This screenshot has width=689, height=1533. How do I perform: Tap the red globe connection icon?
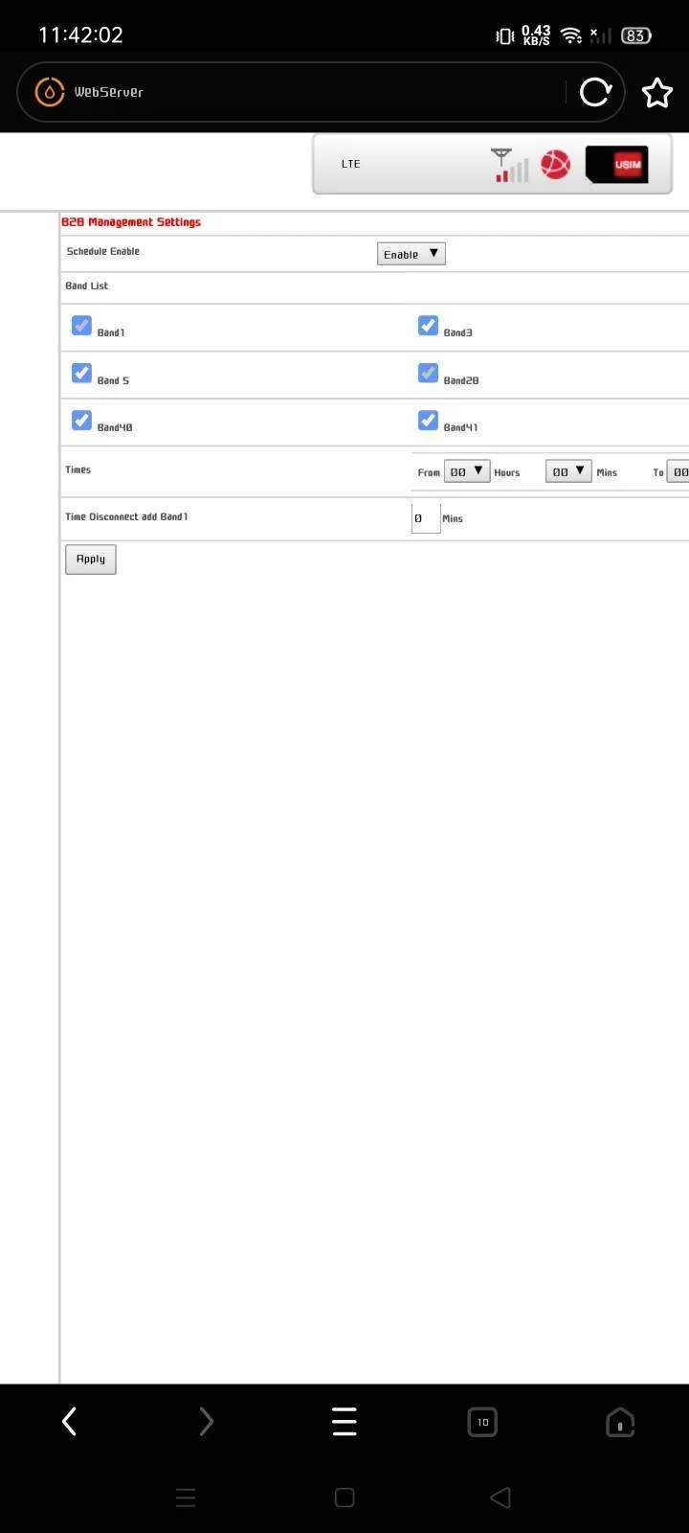[x=555, y=165]
